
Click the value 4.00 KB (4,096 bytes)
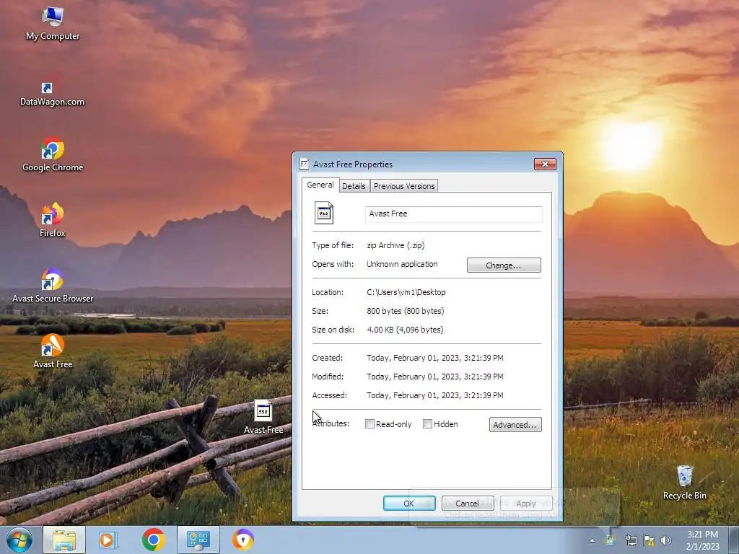coord(405,330)
